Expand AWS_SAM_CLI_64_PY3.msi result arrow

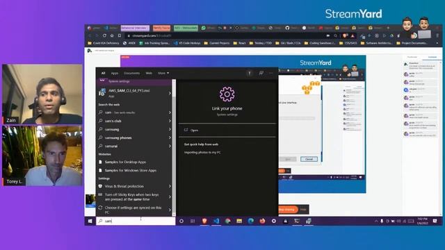click(170, 93)
